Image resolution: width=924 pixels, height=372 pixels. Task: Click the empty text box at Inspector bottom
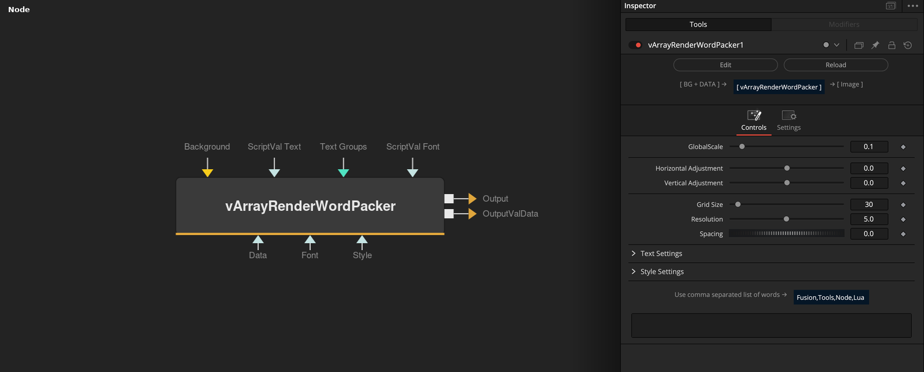[771, 326]
